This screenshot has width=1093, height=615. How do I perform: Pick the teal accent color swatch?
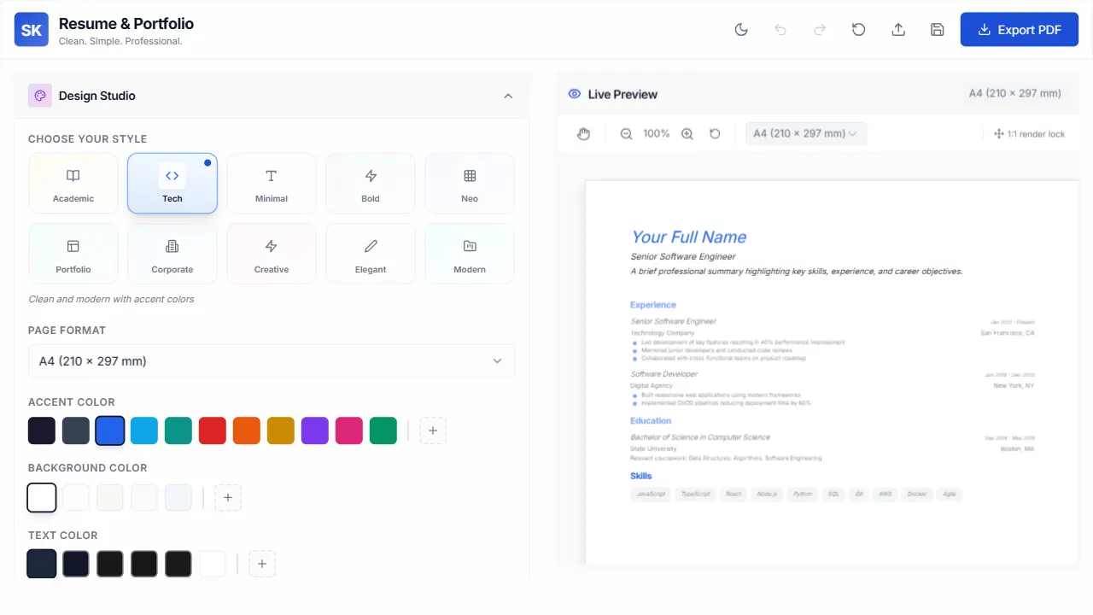click(178, 430)
